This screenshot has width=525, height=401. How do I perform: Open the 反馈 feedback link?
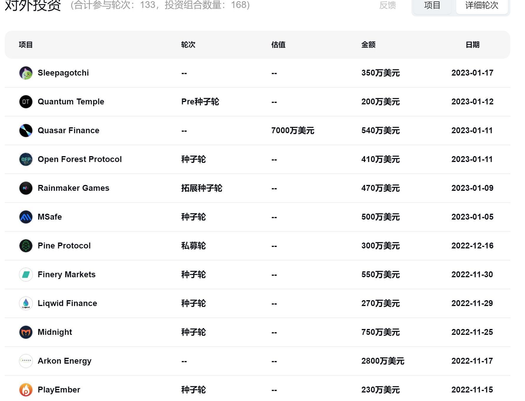pos(388,5)
